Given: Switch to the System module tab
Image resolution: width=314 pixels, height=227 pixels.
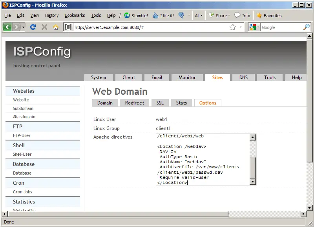Looking at the screenshot, I should point(99,77).
